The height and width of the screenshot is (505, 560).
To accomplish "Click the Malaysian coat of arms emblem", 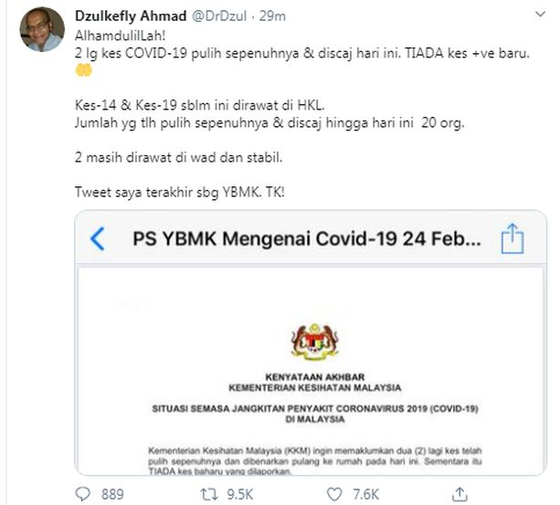I will [314, 342].
